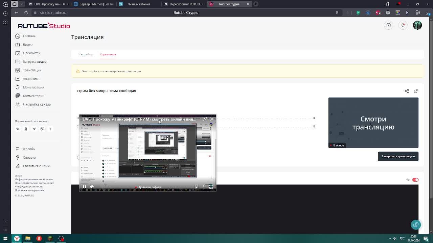
Task: Open stream in new window icon
Action: [x=416, y=91]
